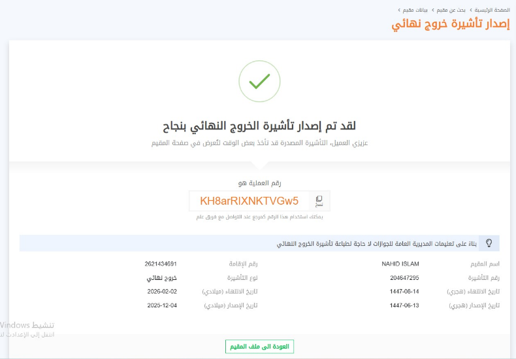Click the visa type value خروج نهائي
This screenshot has height=359, width=516.
pos(162,277)
